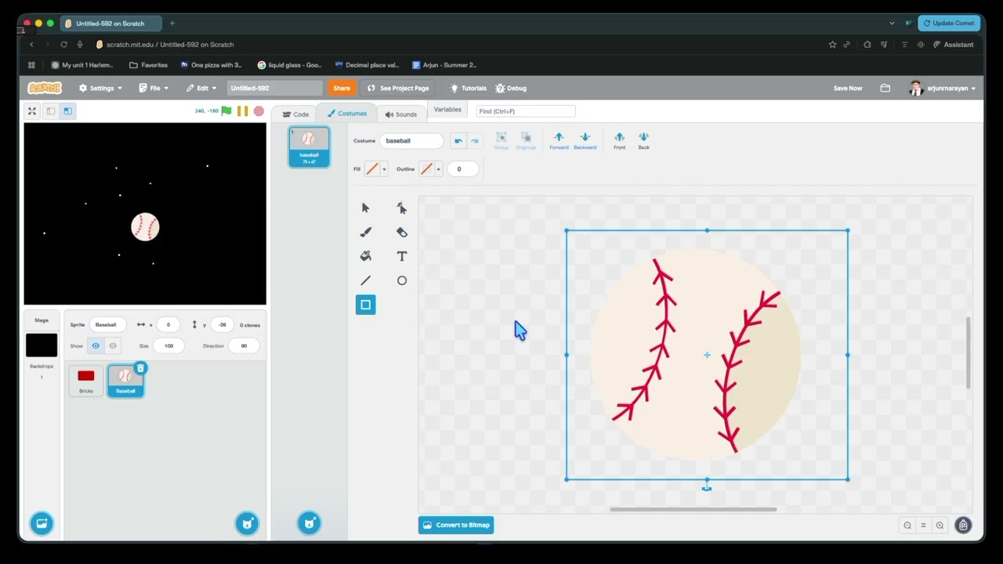
Task: Reset costume canvas zoom
Action: (x=924, y=526)
